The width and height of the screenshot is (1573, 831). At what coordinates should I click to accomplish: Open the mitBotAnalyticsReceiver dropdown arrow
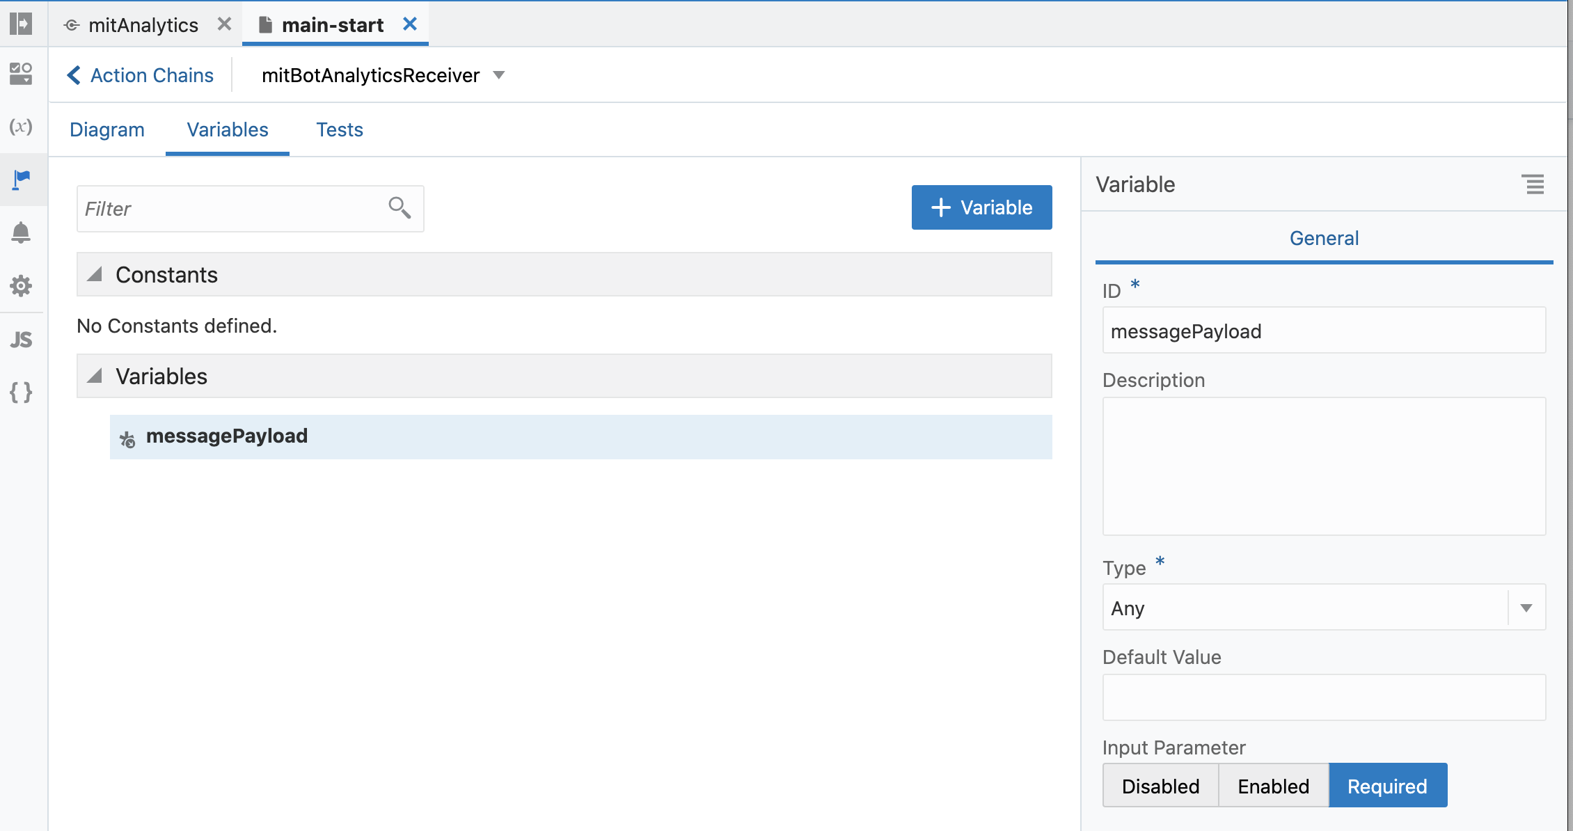point(498,75)
